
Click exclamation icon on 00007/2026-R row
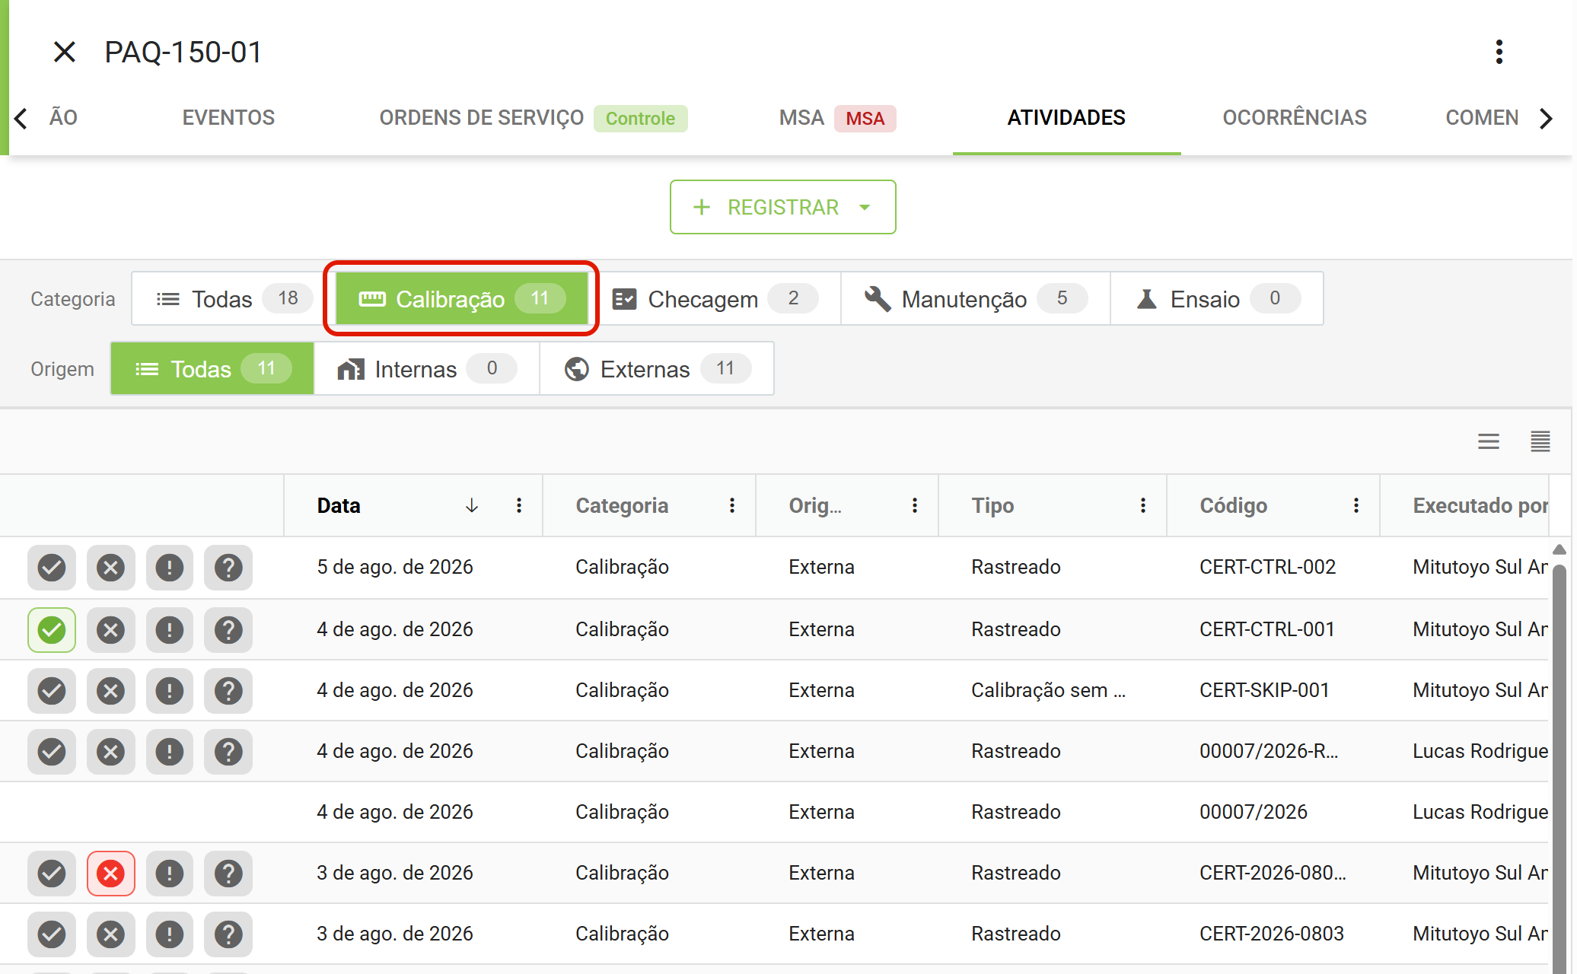point(170,752)
